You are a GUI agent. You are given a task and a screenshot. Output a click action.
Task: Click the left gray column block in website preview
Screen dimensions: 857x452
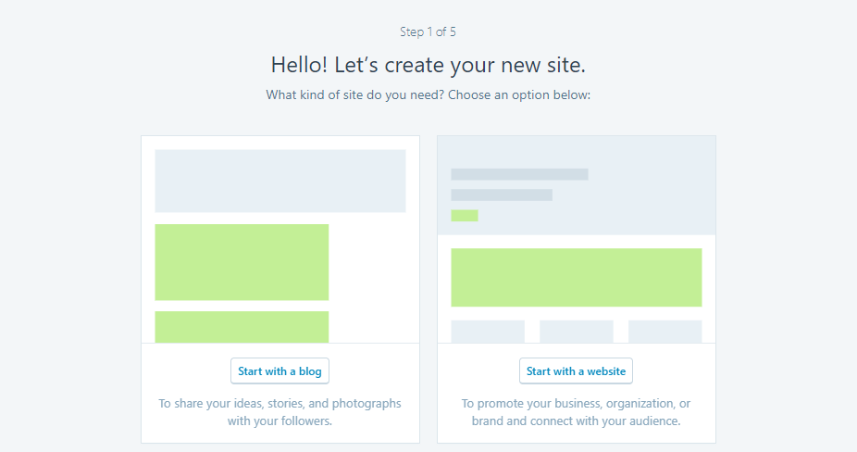[488, 332]
